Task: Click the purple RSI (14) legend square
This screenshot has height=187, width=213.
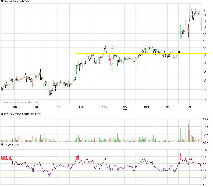Action: click(x=2, y=145)
